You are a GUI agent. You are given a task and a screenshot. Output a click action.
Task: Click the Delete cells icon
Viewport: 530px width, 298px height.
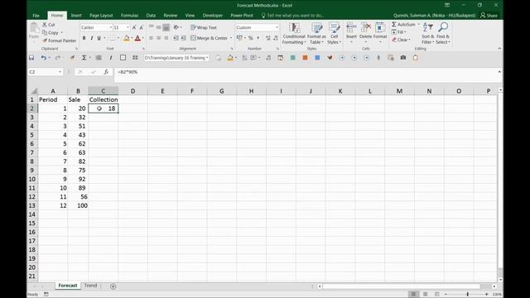pyautogui.click(x=366, y=27)
